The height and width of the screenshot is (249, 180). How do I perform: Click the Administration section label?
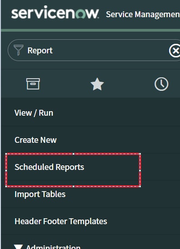(x=53, y=247)
